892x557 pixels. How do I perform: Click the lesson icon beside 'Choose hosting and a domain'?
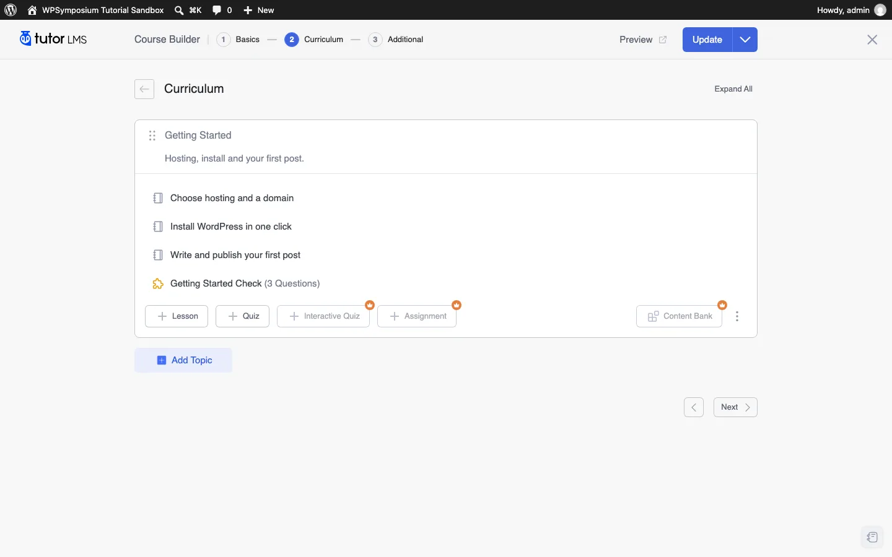click(x=158, y=198)
